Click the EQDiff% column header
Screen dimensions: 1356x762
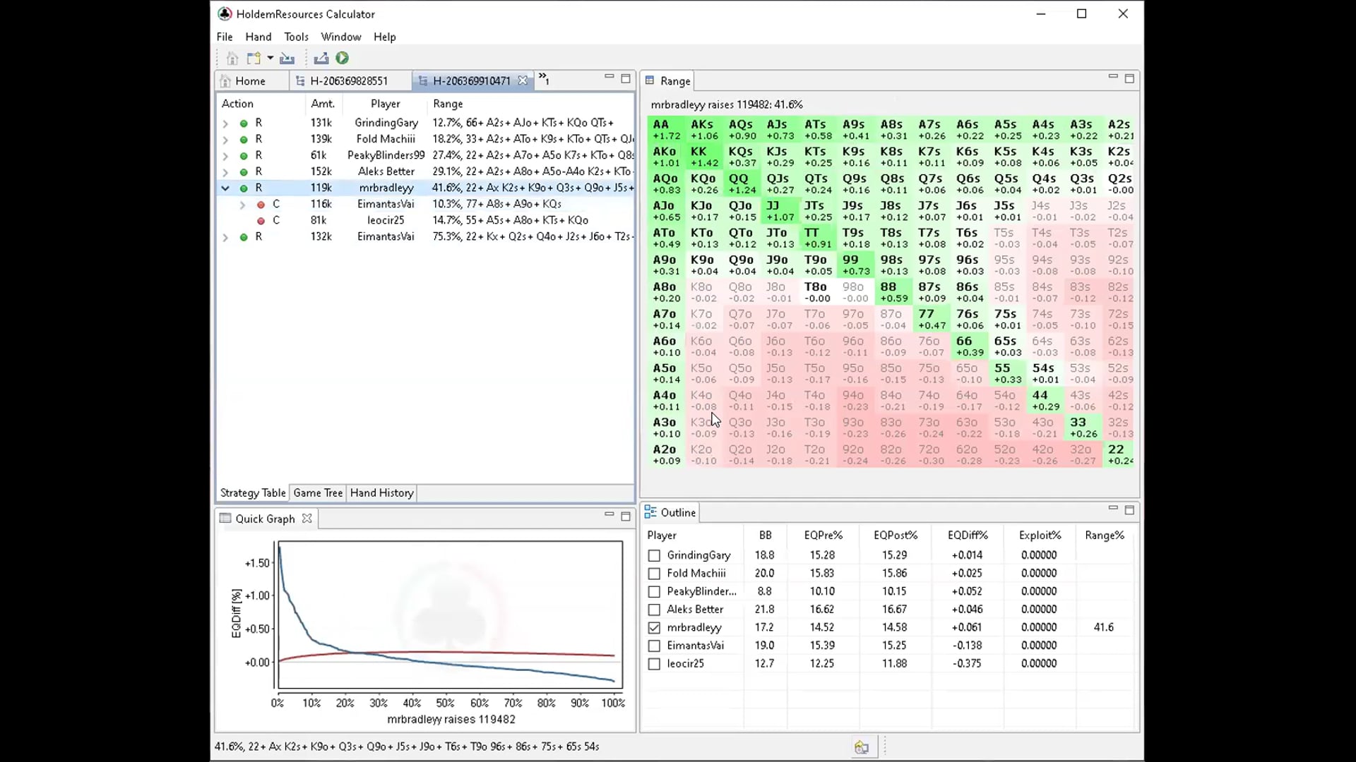(x=968, y=536)
